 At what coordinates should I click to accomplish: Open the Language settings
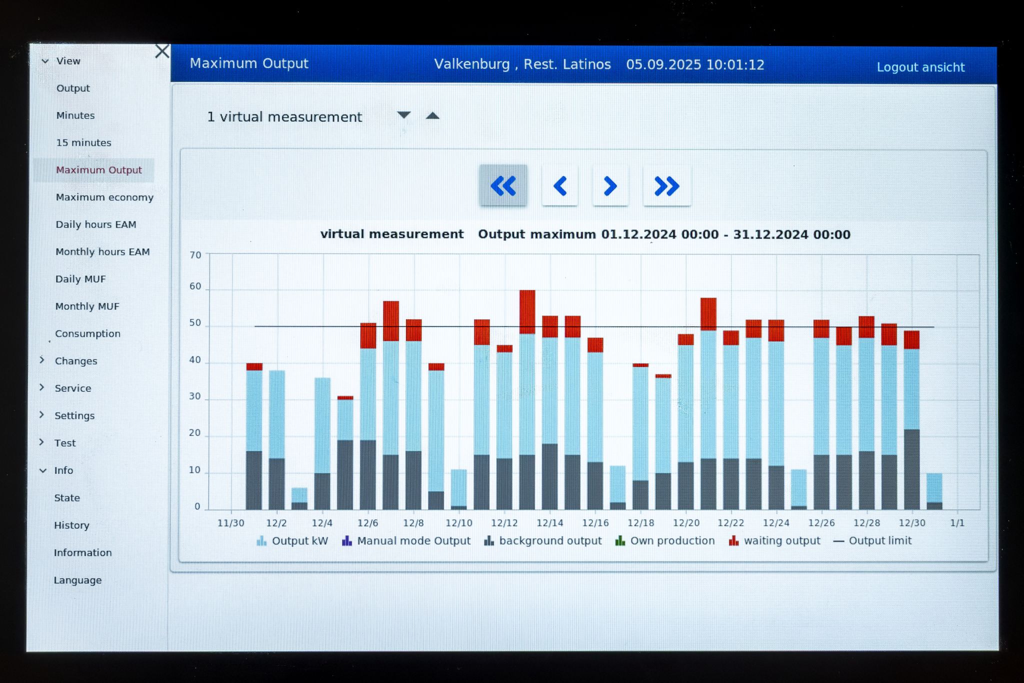77,580
